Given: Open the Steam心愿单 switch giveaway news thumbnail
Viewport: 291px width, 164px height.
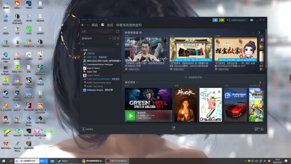Looking at the screenshot, I should [191, 49].
